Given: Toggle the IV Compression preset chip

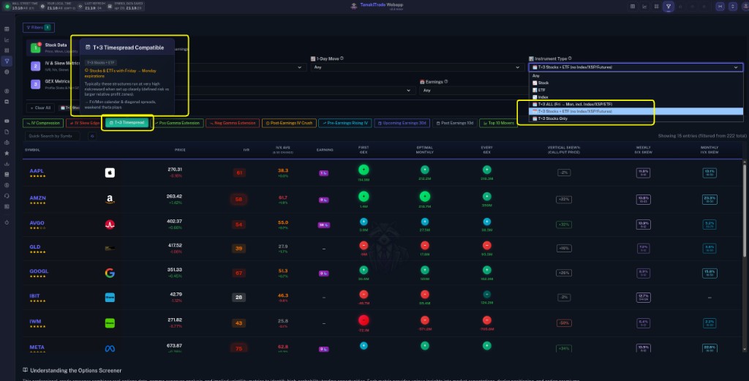Looking at the screenshot, I should click(43, 123).
